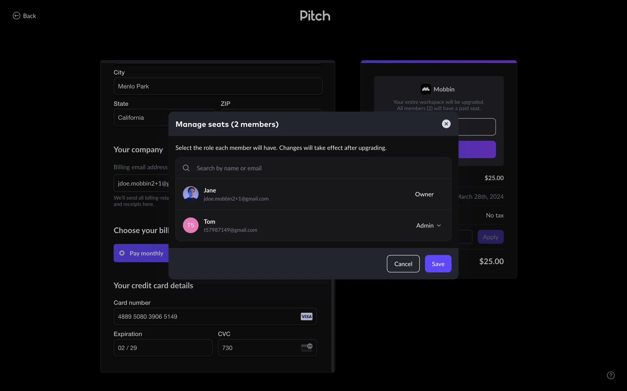Close the Manage seats dialog
Viewport: 627px width, 391px height.
446,124
